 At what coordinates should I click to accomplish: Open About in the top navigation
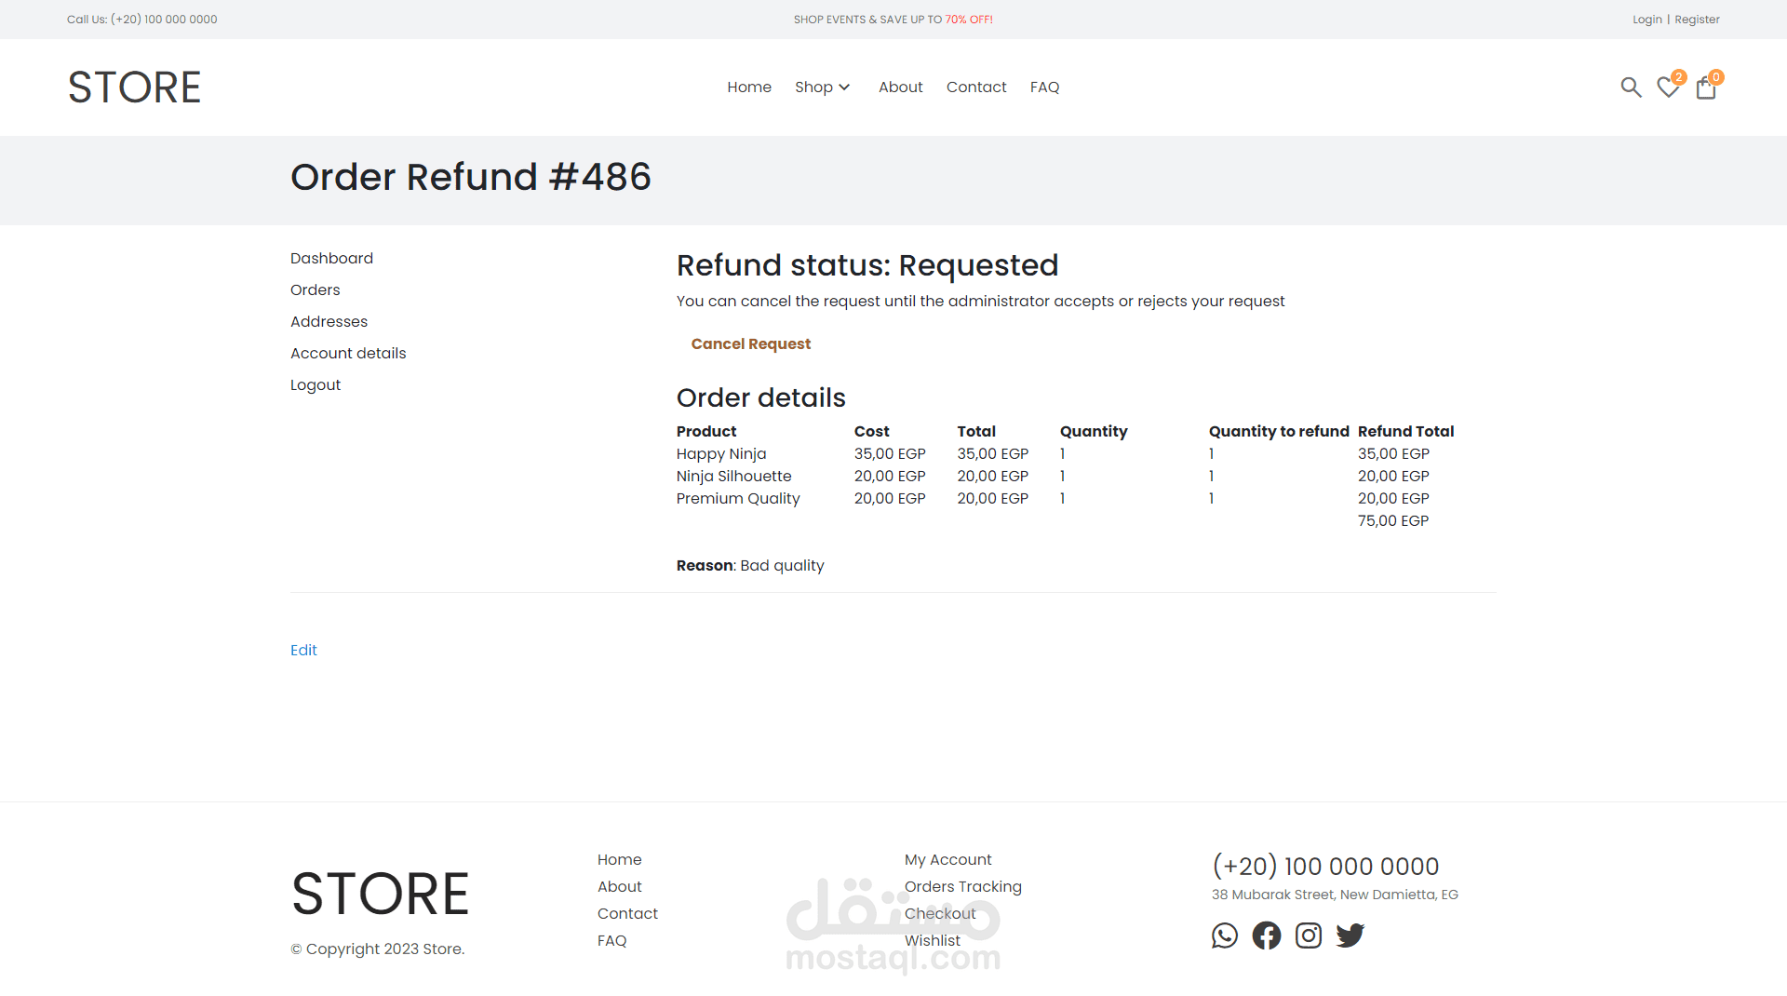click(x=901, y=87)
